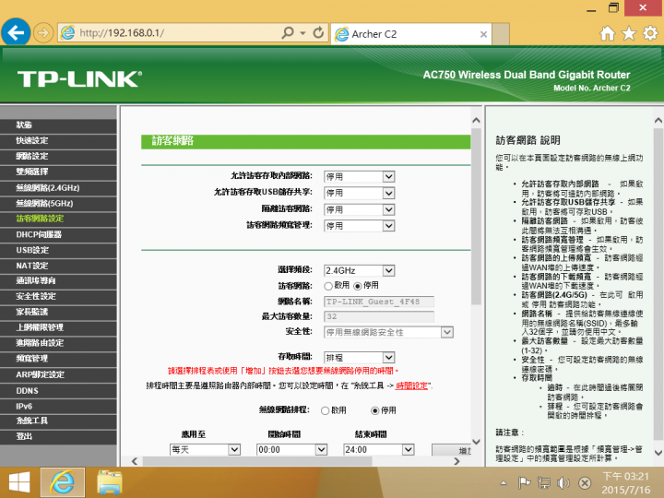
Task: Click the partially visible 增加 button
Action: [x=451, y=451]
